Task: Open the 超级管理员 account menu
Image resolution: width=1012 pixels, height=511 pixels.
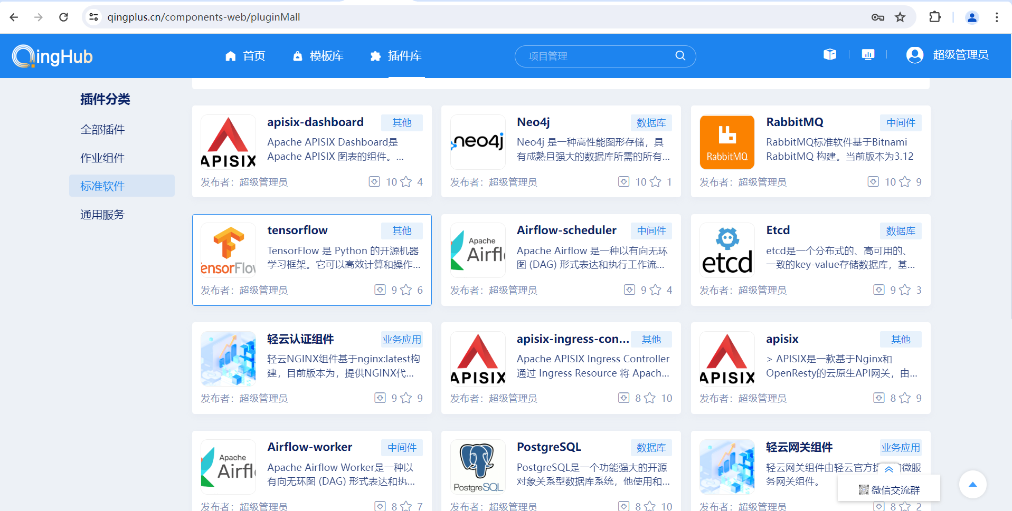Action: point(960,55)
